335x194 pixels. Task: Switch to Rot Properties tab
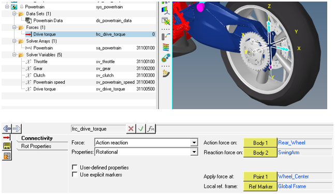(x=36, y=146)
